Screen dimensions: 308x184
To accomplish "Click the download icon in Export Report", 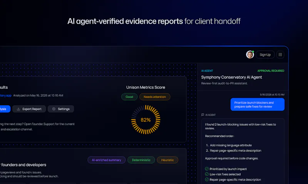I will pos(18,109).
